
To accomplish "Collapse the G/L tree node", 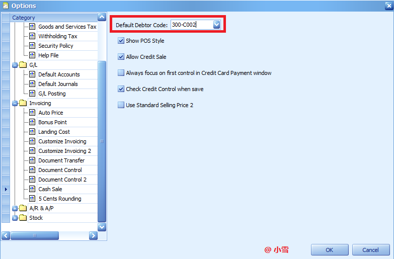I will 15,65.
